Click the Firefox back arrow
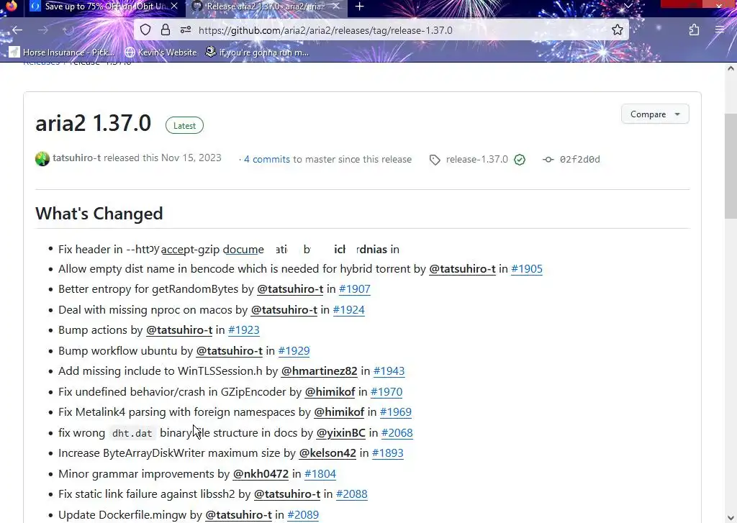This screenshot has height=523, width=737. tap(17, 30)
